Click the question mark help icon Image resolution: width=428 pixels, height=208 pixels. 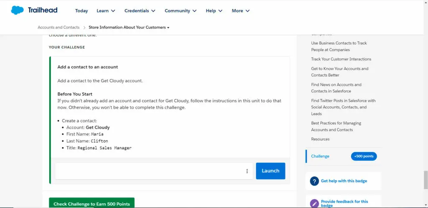tap(314, 181)
